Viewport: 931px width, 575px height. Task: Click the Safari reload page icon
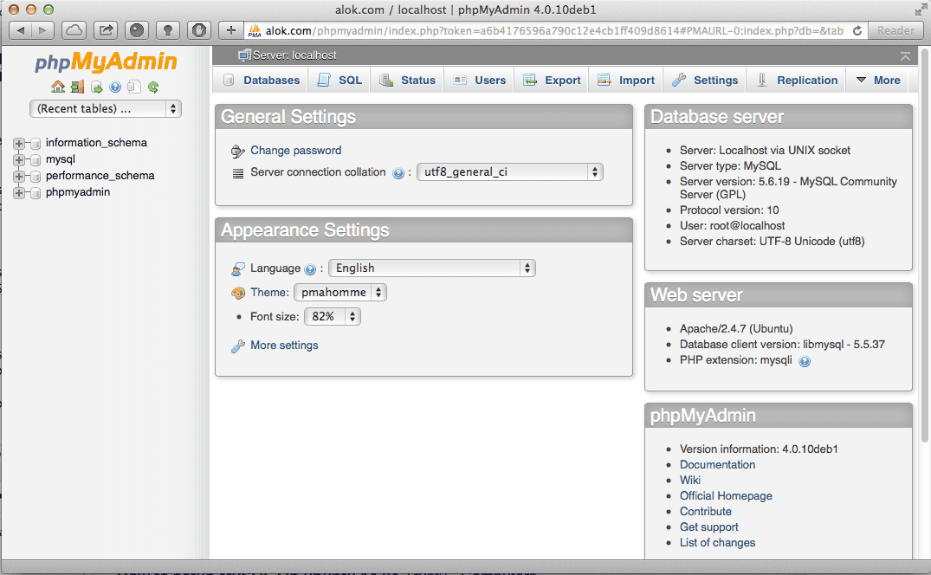coord(857,30)
